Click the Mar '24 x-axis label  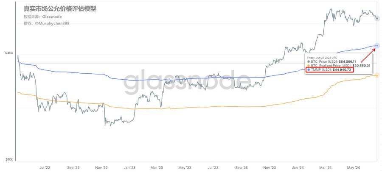326,168
